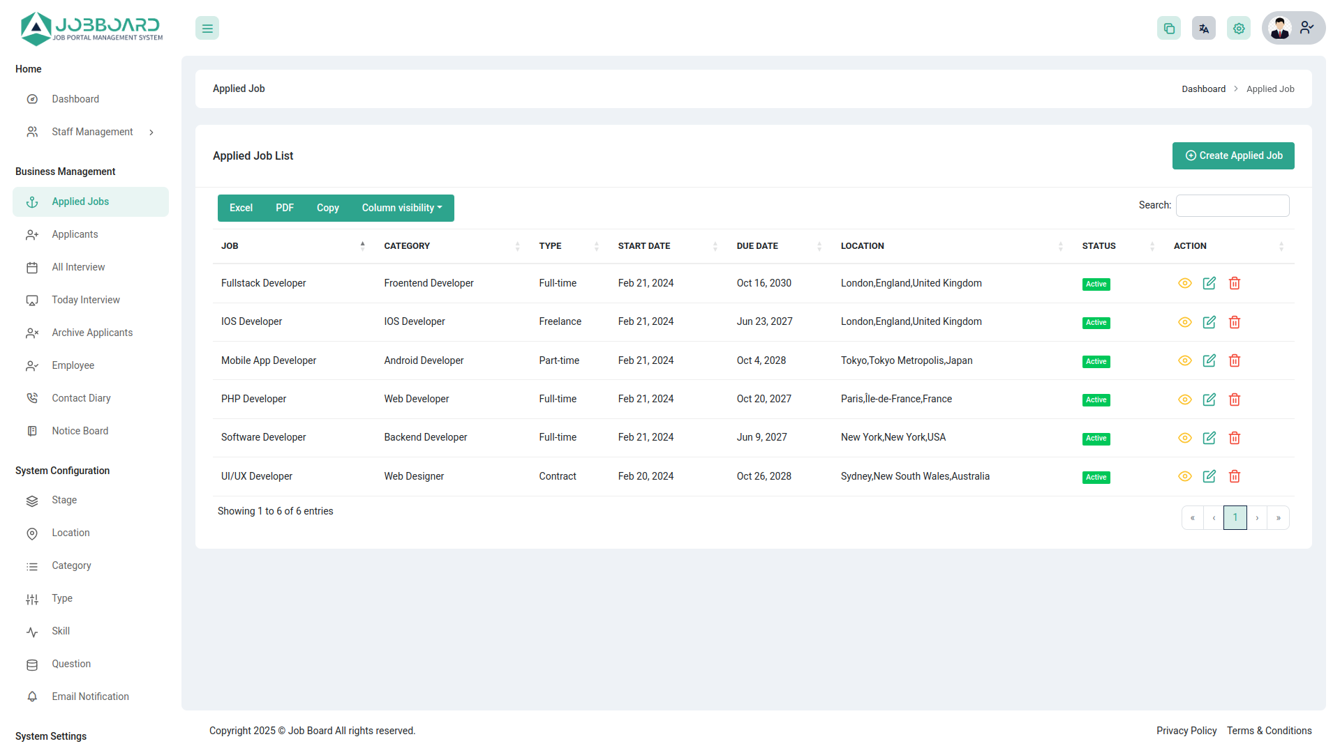This screenshot has height=753, width=1340.
Task: Open the Privacy Policy link
Action: click(1186, 731)
